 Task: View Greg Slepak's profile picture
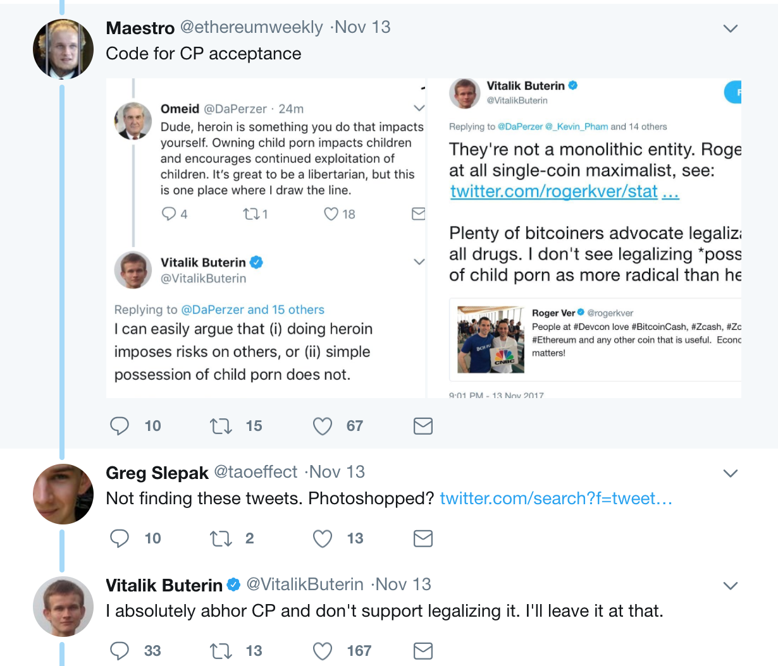63,494
